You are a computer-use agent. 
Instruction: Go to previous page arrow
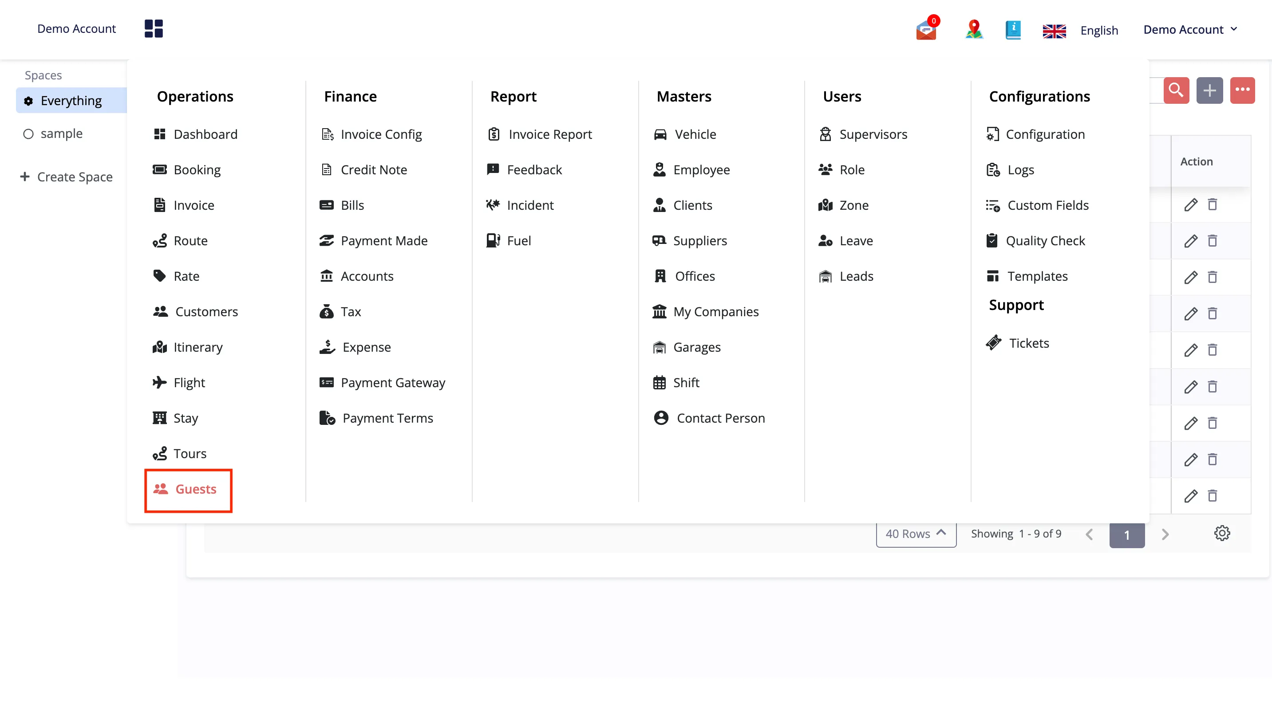click(x=1089, y=534)
